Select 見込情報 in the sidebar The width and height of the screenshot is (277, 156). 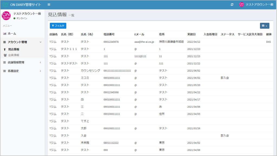point(14,49)
